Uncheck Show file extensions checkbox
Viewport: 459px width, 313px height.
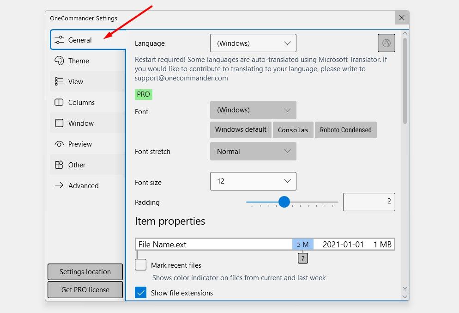141,293
